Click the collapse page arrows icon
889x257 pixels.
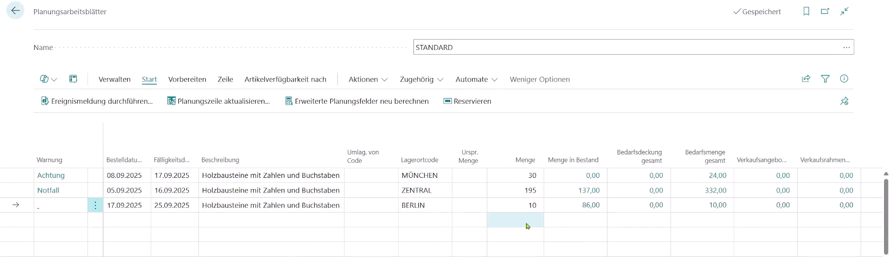(844, 11)
